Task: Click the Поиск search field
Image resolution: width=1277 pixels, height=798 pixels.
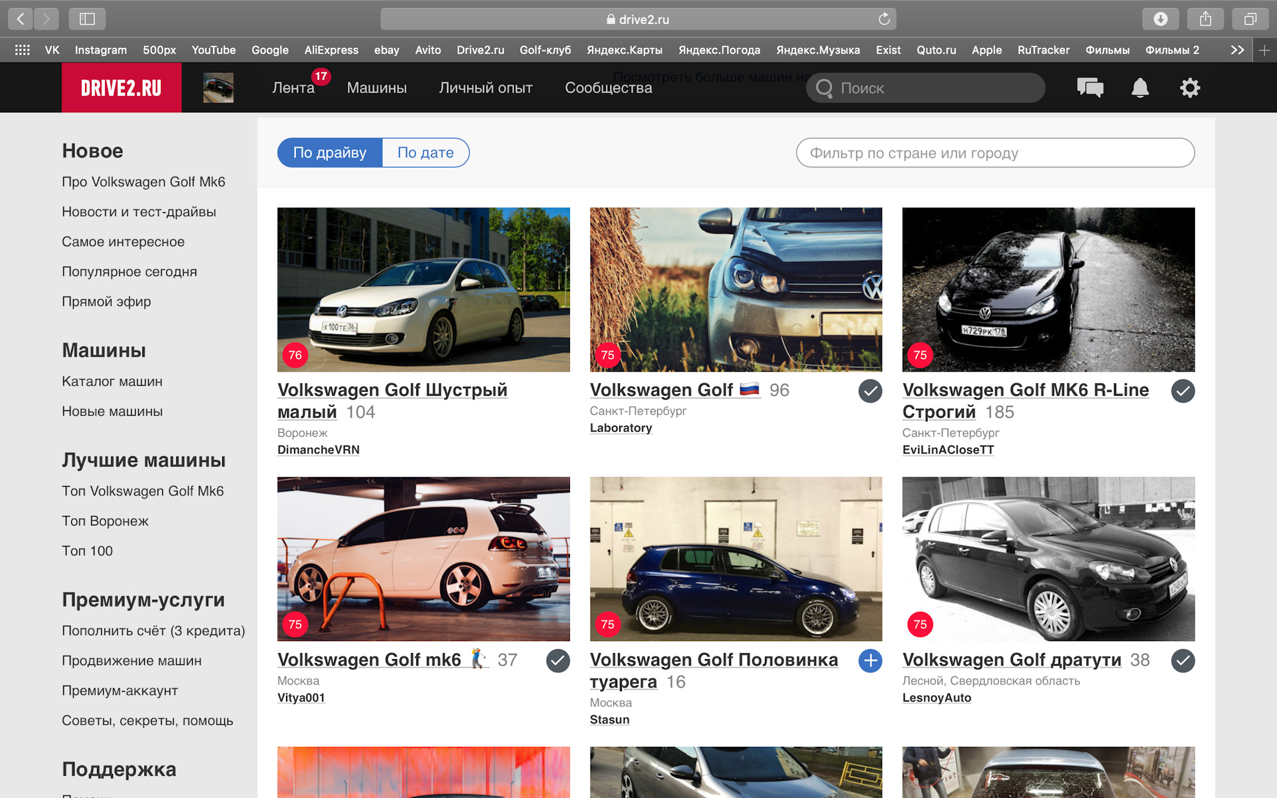Action: [x=925, y=88]
